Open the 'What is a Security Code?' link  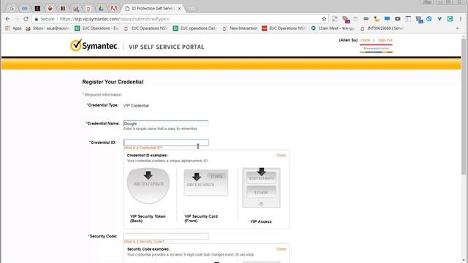[143, 242]
